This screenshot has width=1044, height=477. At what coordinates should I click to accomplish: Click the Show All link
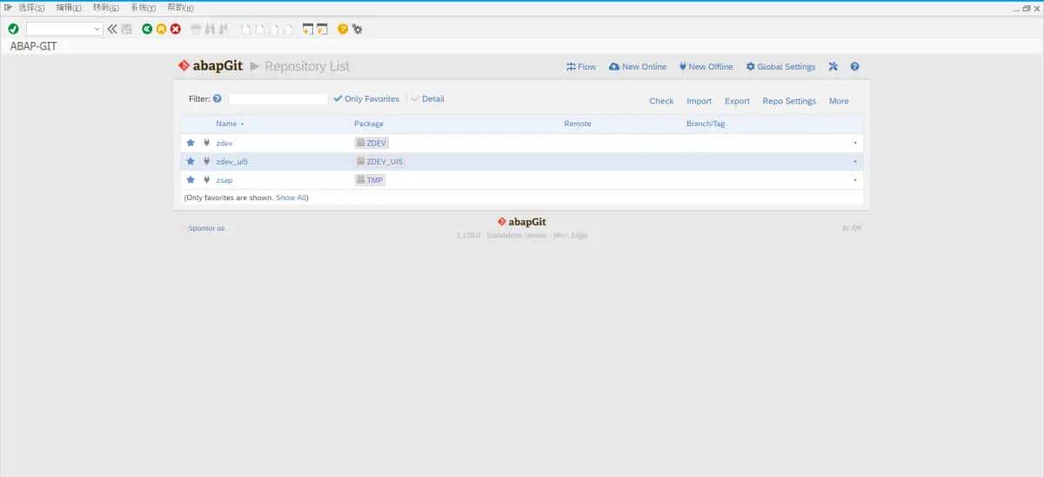tap(291, 198)
